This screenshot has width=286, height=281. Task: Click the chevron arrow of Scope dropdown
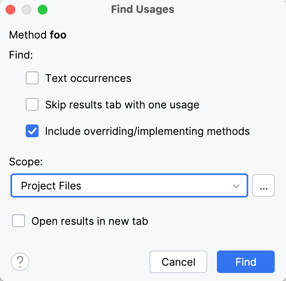[x=236, y=186]
